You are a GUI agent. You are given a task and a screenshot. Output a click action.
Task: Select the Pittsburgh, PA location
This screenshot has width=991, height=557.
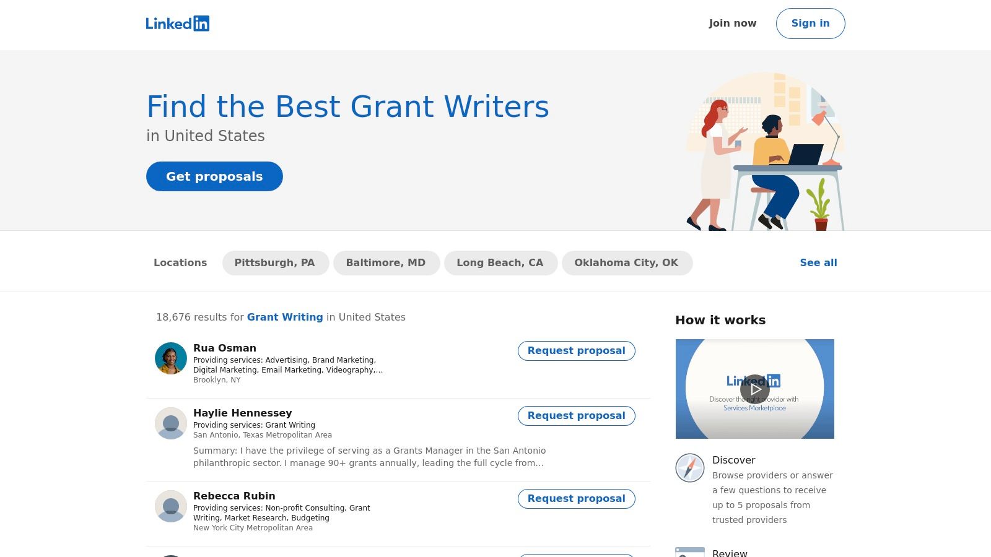click(275, 263)
